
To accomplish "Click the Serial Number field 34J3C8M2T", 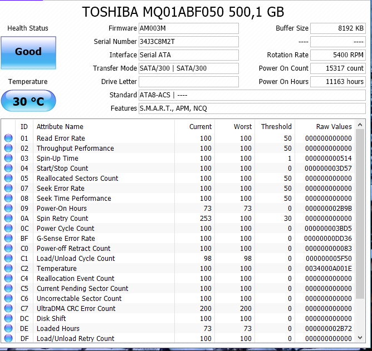I will 189,42.
